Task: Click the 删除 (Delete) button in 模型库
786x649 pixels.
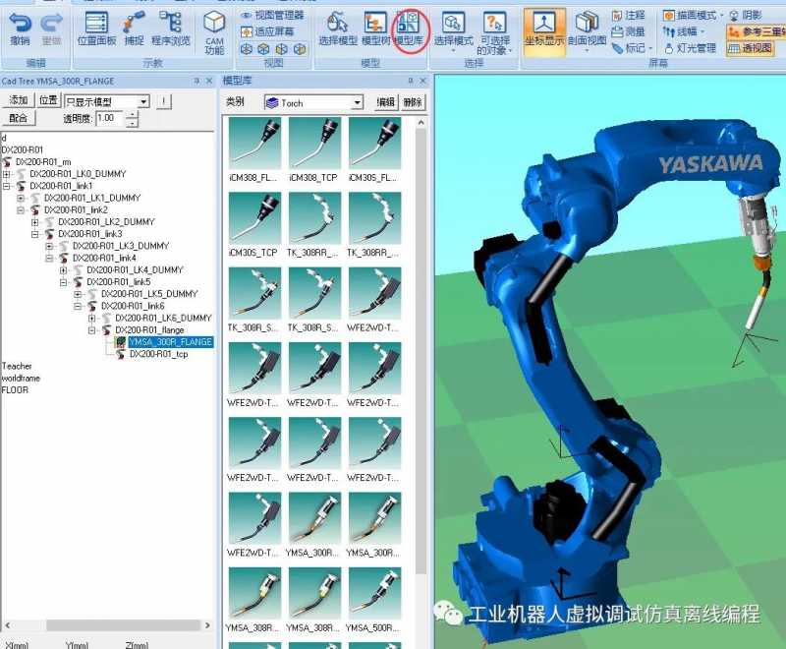Action: pos(413,102)
